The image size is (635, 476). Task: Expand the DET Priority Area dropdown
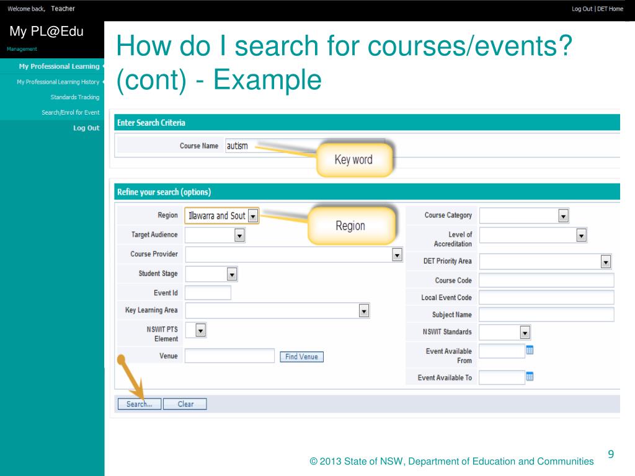coord(605,262)
